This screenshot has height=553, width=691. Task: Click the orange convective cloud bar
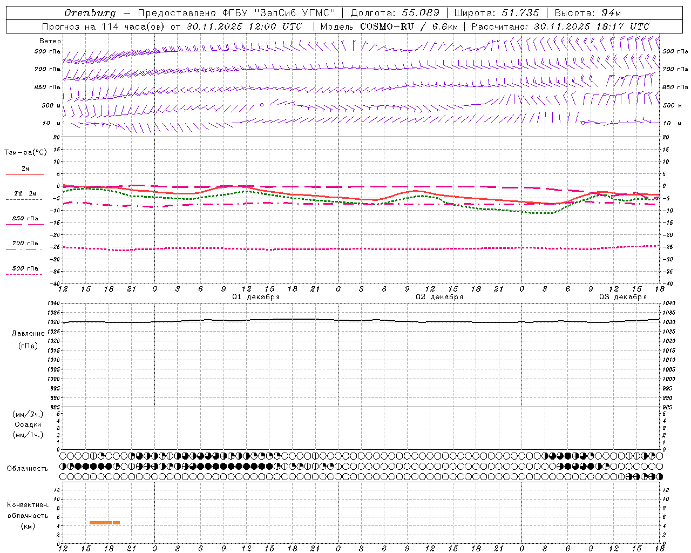tap(105, 522)
